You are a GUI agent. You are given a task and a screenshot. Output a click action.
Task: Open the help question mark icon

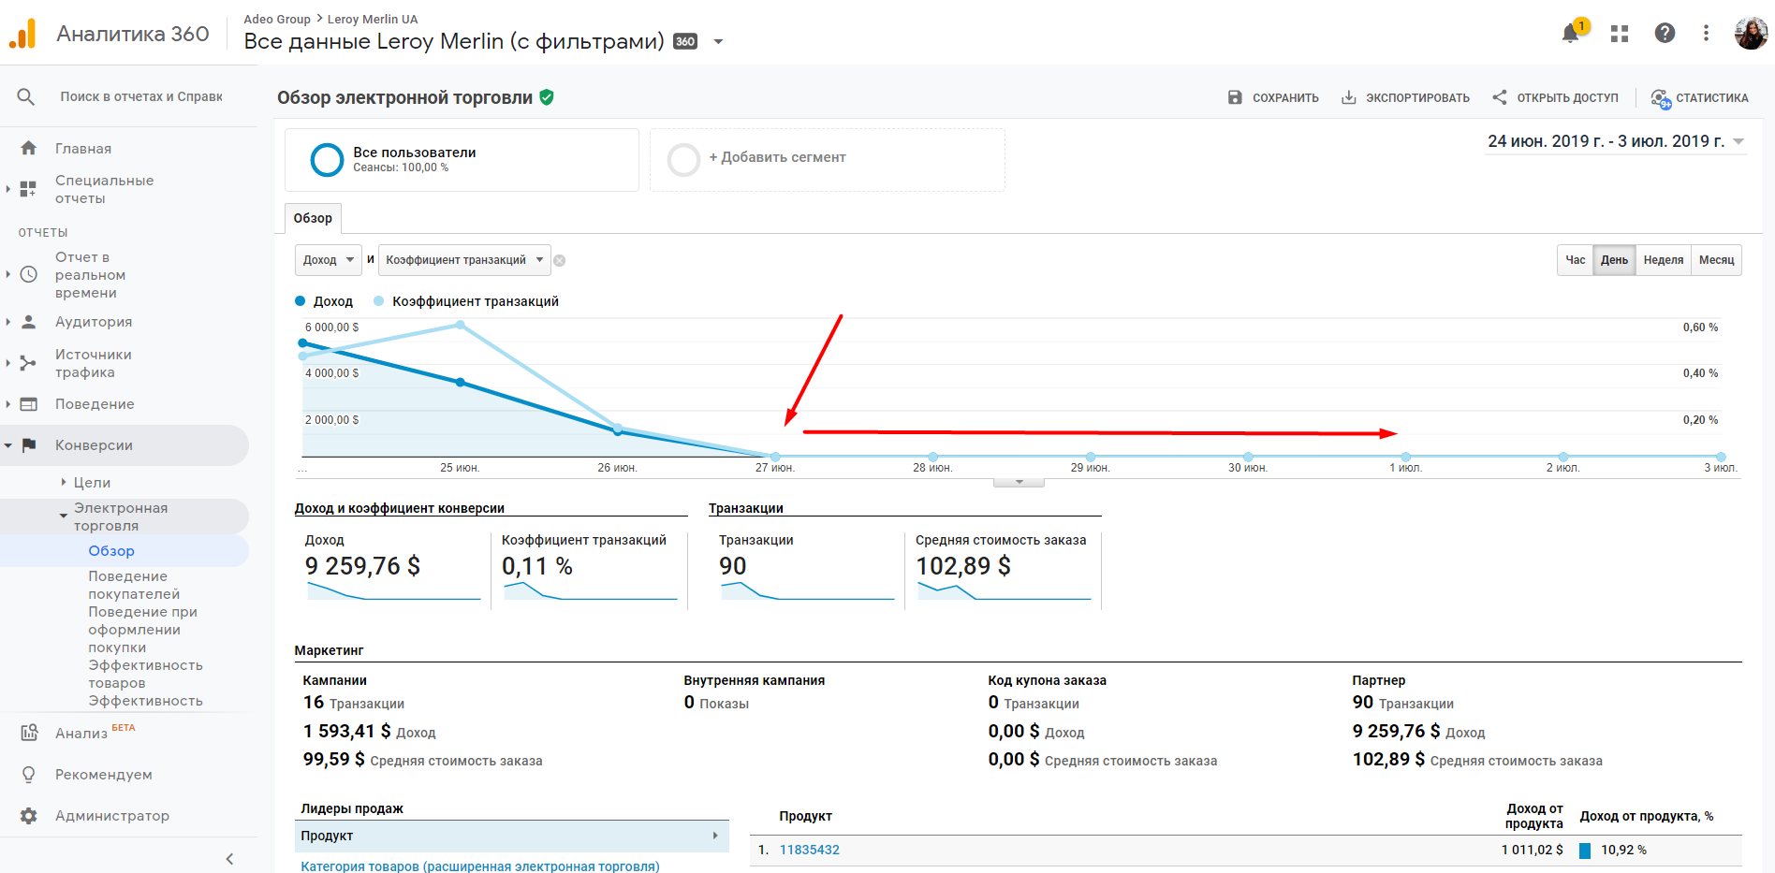point(1665,34)
